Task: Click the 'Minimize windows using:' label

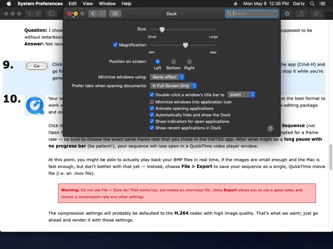Action: (122, 77)
